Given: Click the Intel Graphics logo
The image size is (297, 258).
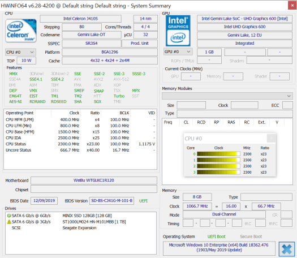Looking at the screenshot, I should pos(178,31).
